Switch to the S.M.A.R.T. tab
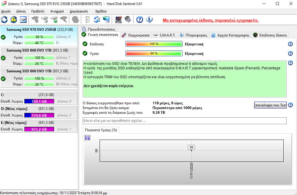Image resolution: width=297 pixels, height=195 pixels. (164, 35)
